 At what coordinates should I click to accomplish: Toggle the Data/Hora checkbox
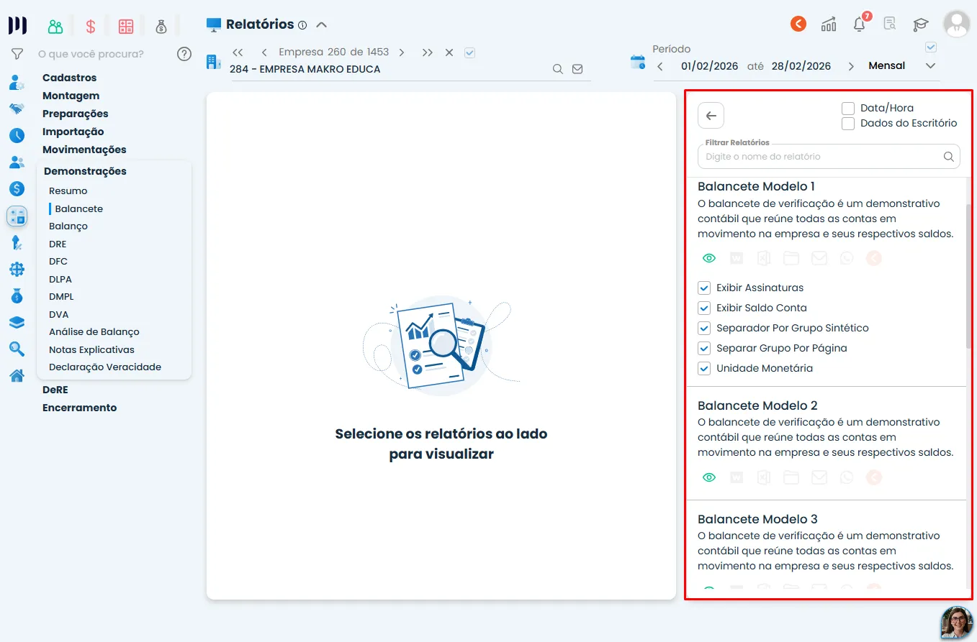click(x=848, y=108)
